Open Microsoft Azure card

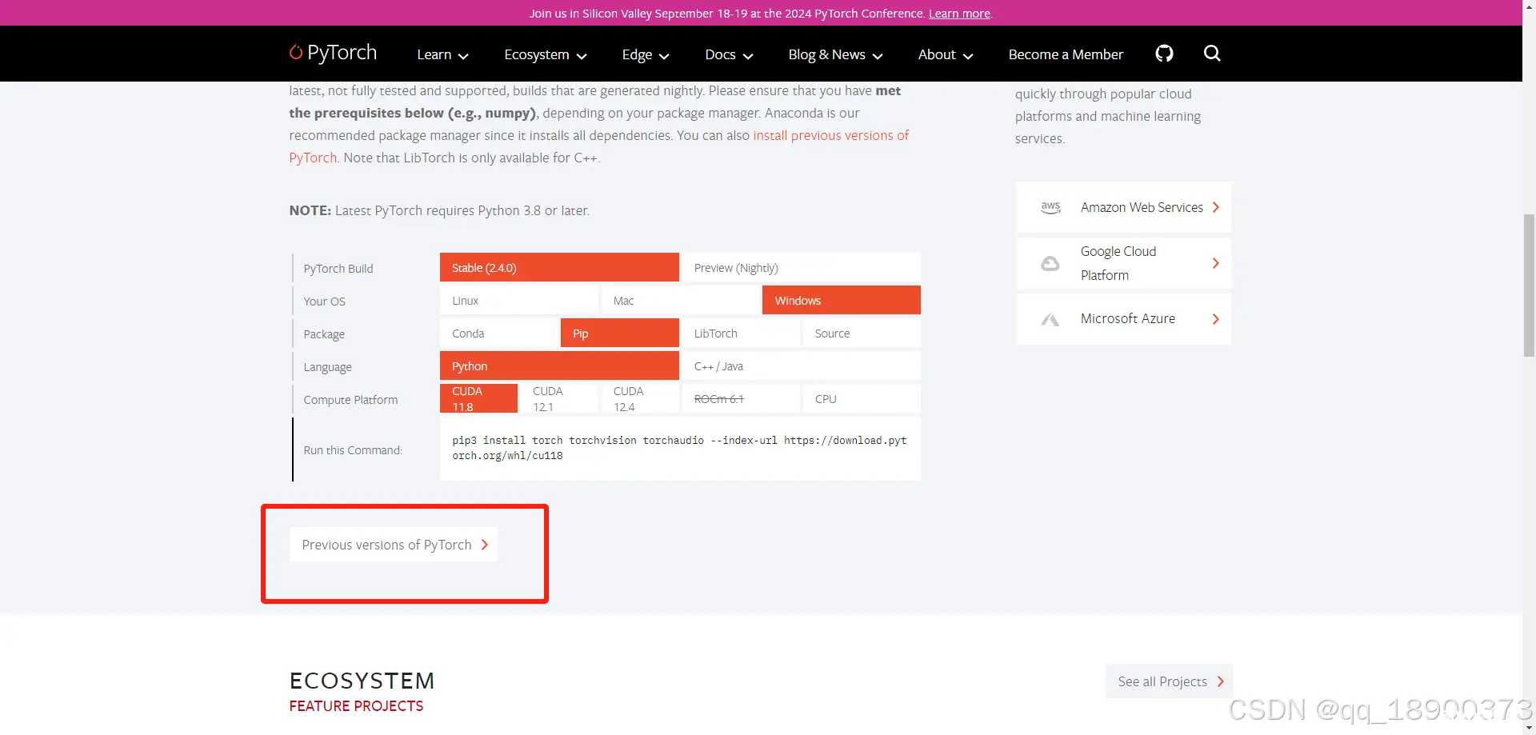tap(1124, 319)
